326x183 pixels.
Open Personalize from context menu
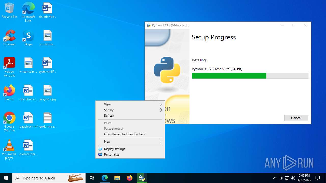[130, 155]
